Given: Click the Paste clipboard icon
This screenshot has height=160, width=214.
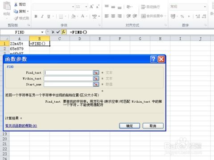Looking at the screenshot, I should [x=7, y=6].
